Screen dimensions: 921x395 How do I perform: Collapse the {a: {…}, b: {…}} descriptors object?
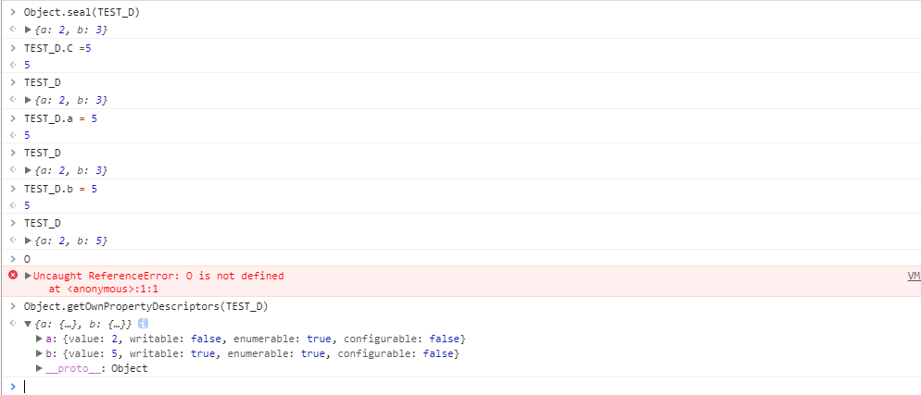[28, 324]
